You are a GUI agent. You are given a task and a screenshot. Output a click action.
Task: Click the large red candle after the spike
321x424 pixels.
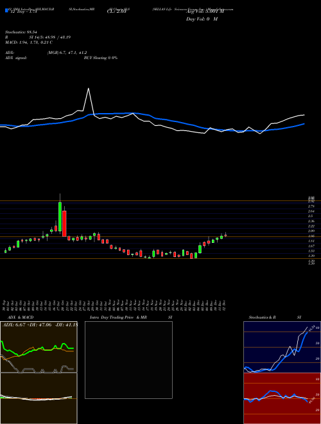64,224
